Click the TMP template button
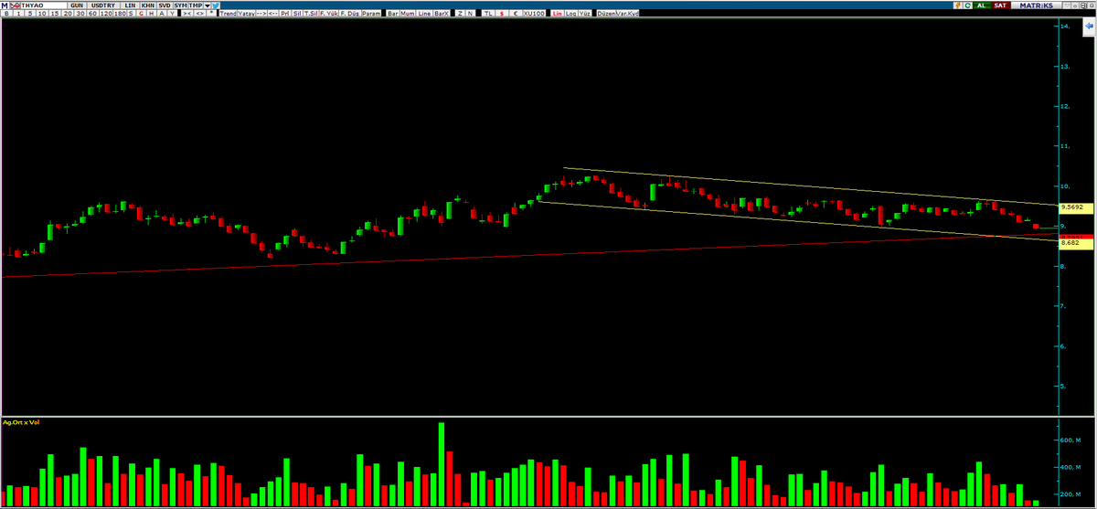Viewport: 1097px width, 509px height. click(196, 5)
